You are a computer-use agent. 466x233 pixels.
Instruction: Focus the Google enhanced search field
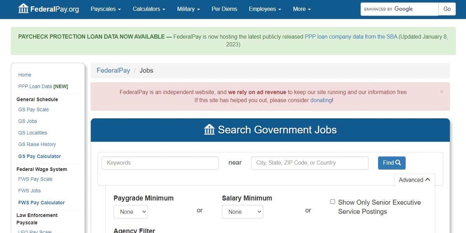click(400, 9)
